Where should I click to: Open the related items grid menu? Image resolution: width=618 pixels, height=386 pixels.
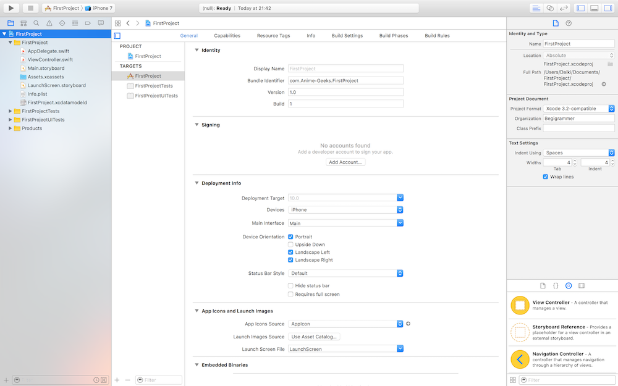pyautogui.click(x=117, y=23)
